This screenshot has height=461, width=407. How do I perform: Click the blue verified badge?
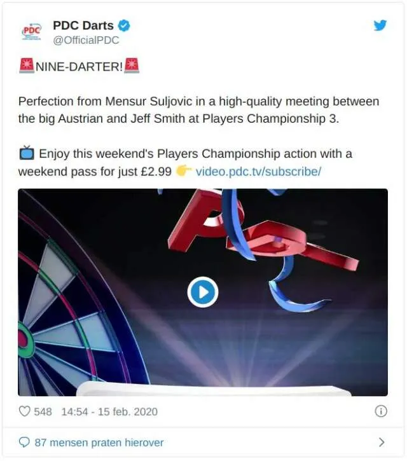point(125,26)
